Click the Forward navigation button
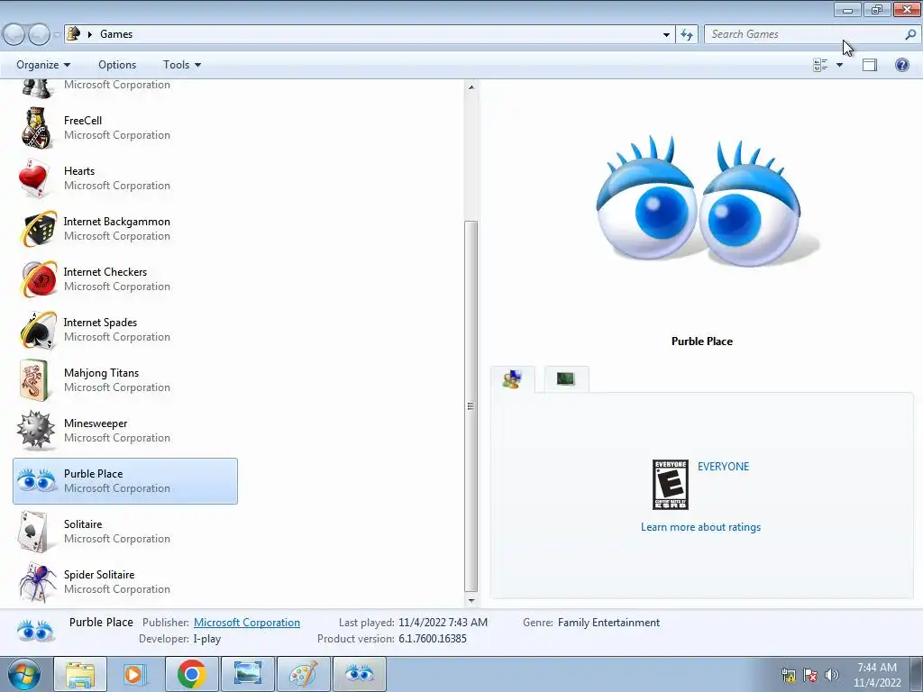This screenshot has width=923, height=692. pos(39,35)
